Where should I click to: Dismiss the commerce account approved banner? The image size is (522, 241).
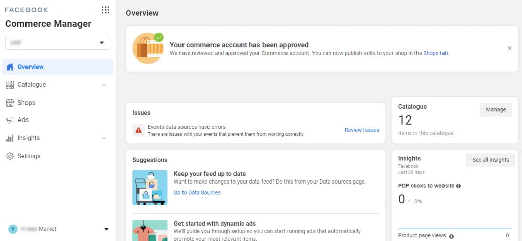[510, 48]
